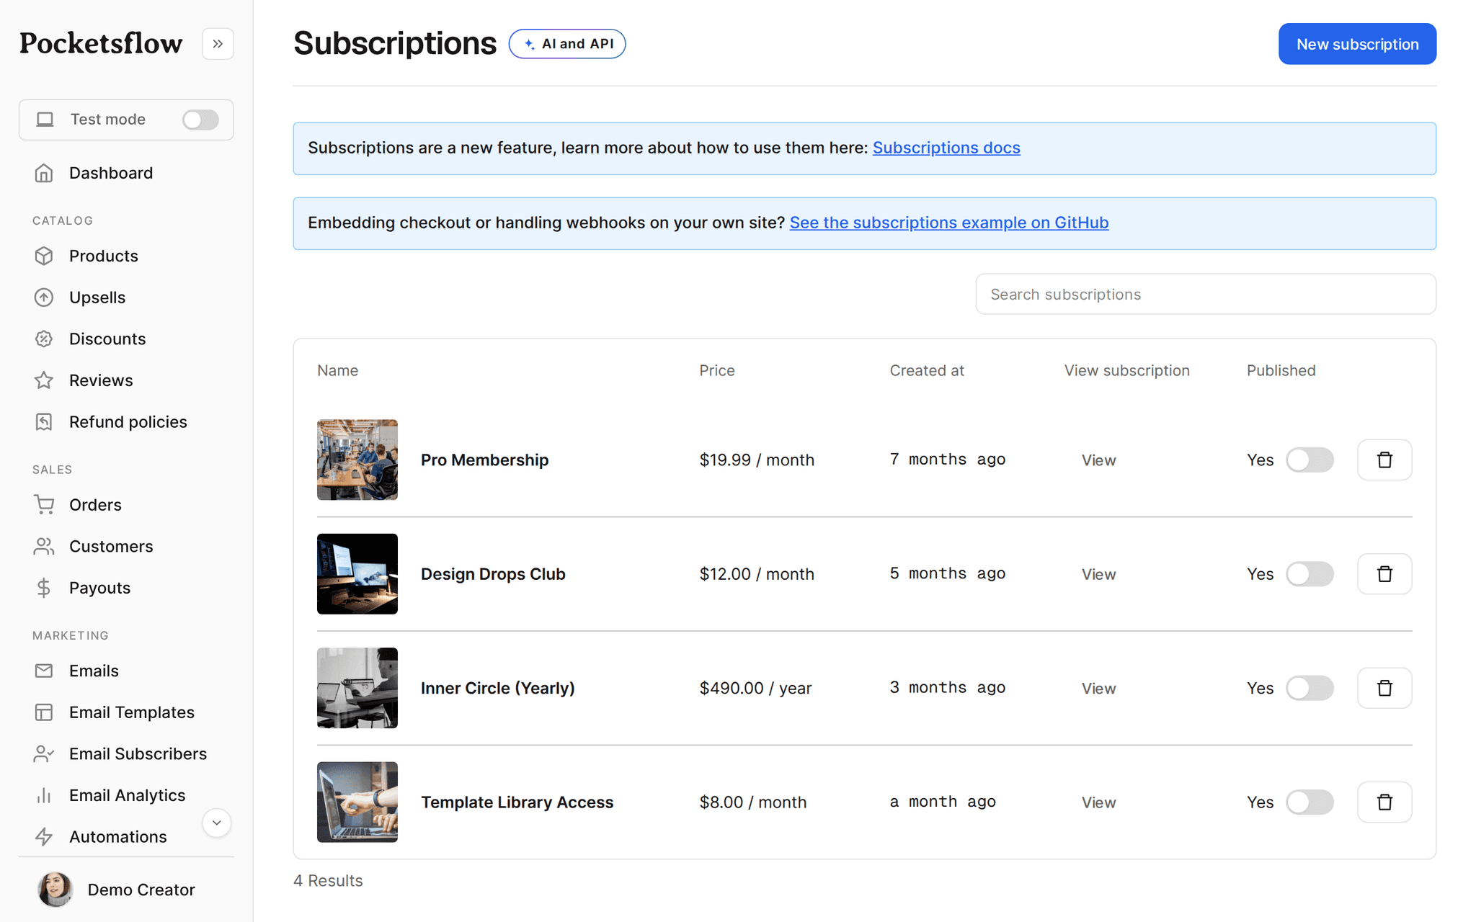Delete Pro Membership with trash icon

point(1384,460)
